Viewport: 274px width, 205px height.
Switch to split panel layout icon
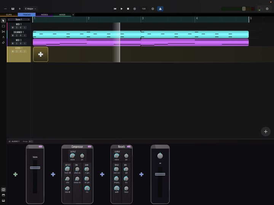coord(3,189)
